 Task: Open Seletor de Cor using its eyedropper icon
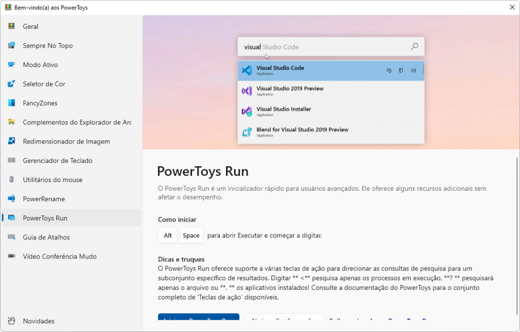pos(11,83)
